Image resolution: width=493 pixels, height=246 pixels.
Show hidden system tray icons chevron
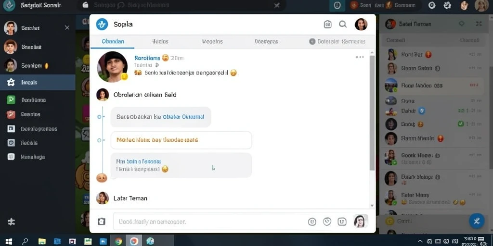[x=420, y=241]
